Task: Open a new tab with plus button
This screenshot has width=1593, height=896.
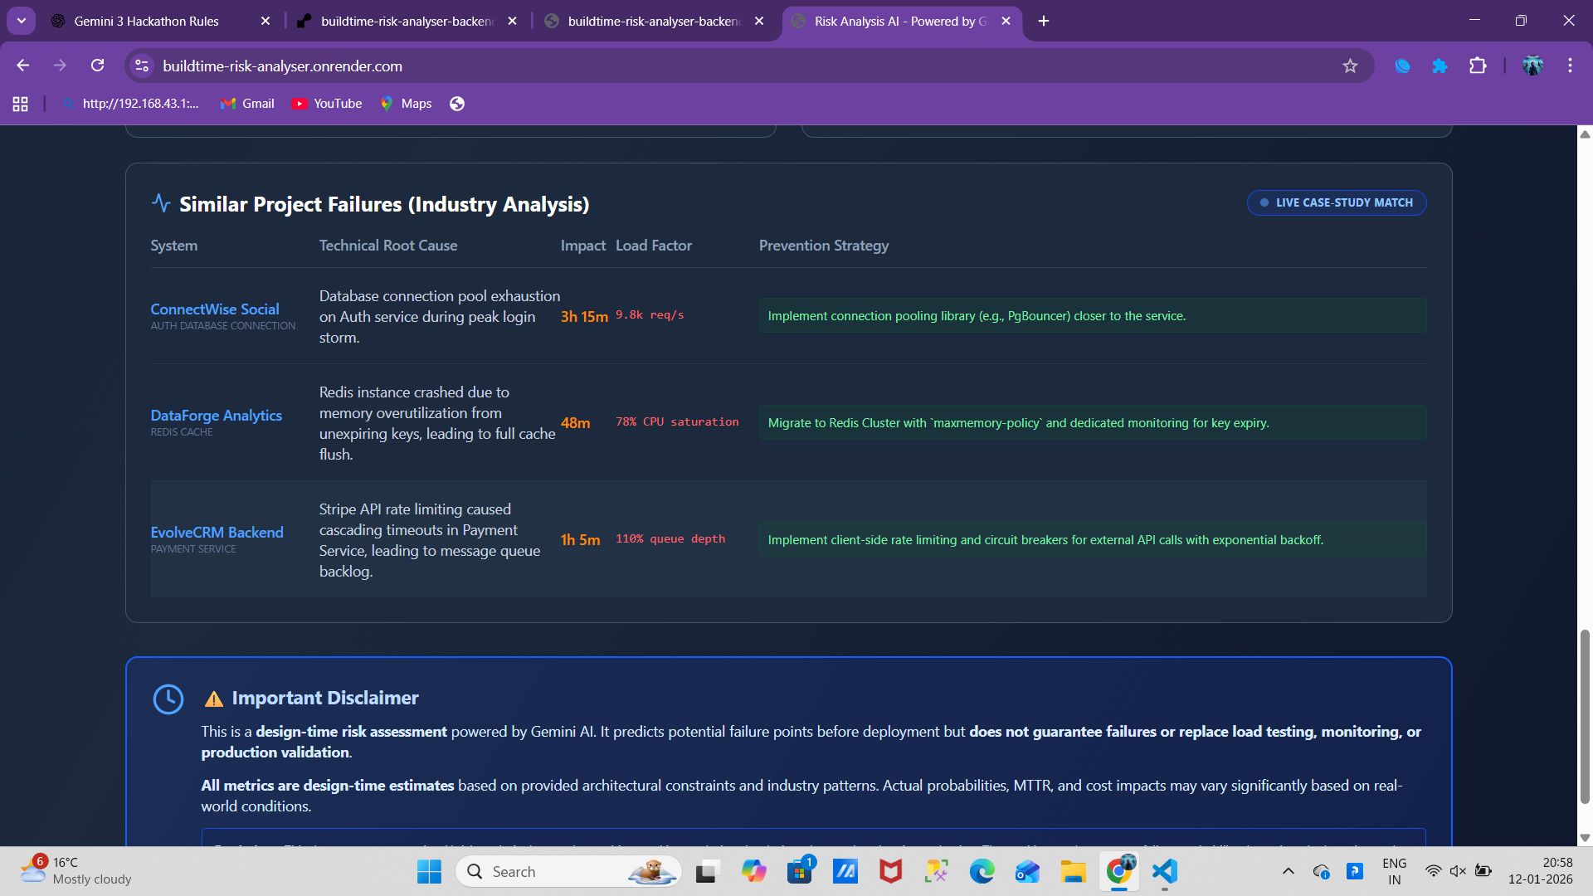Action: click(1044, 21)
